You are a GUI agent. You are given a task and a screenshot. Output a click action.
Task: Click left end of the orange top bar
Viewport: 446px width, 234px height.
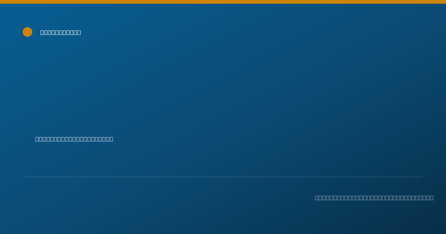(1, 2)
